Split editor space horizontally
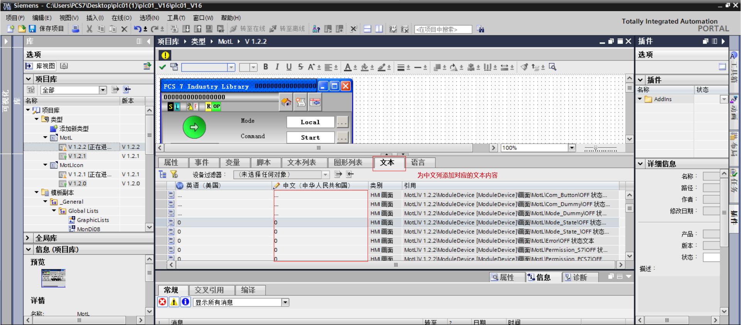Screen dimensions: 741x325 pyautogui.click(x=367, y=29)
